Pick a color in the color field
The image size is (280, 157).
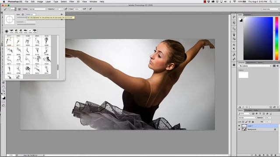pos(258,38)
